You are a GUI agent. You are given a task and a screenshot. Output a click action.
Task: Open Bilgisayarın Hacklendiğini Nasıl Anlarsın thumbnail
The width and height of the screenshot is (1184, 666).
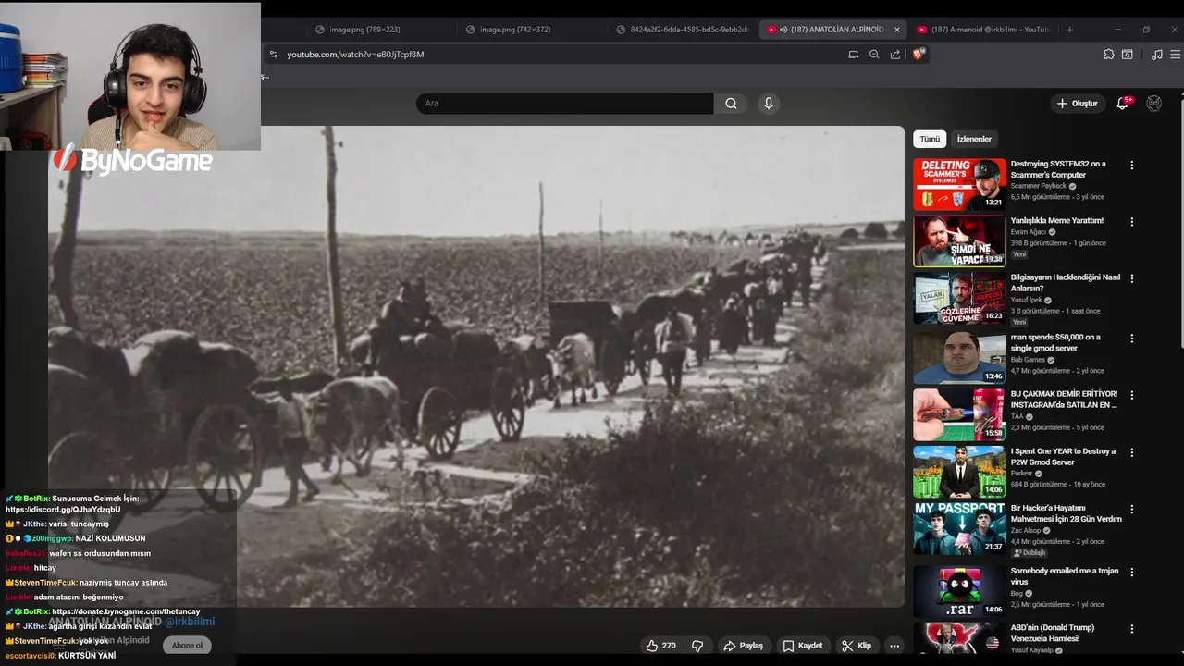(x=959, y=298)
